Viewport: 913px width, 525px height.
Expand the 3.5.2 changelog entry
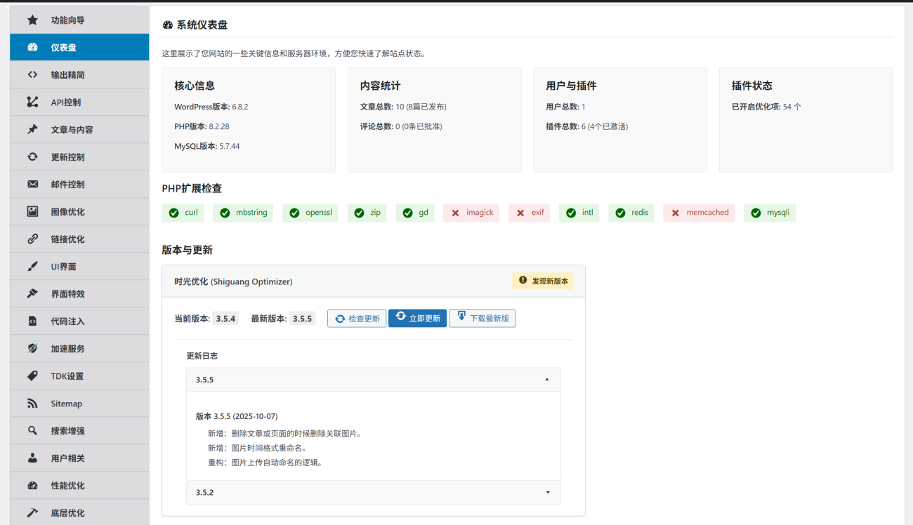coord(547,492)
